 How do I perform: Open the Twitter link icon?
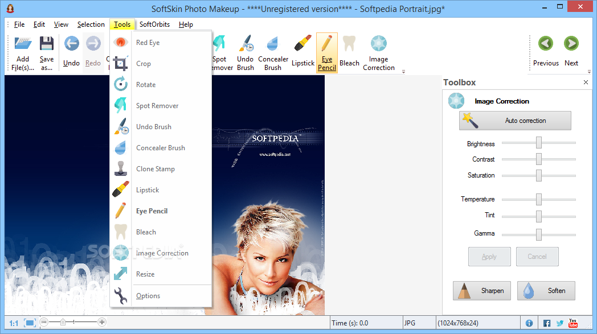[559, 323]
